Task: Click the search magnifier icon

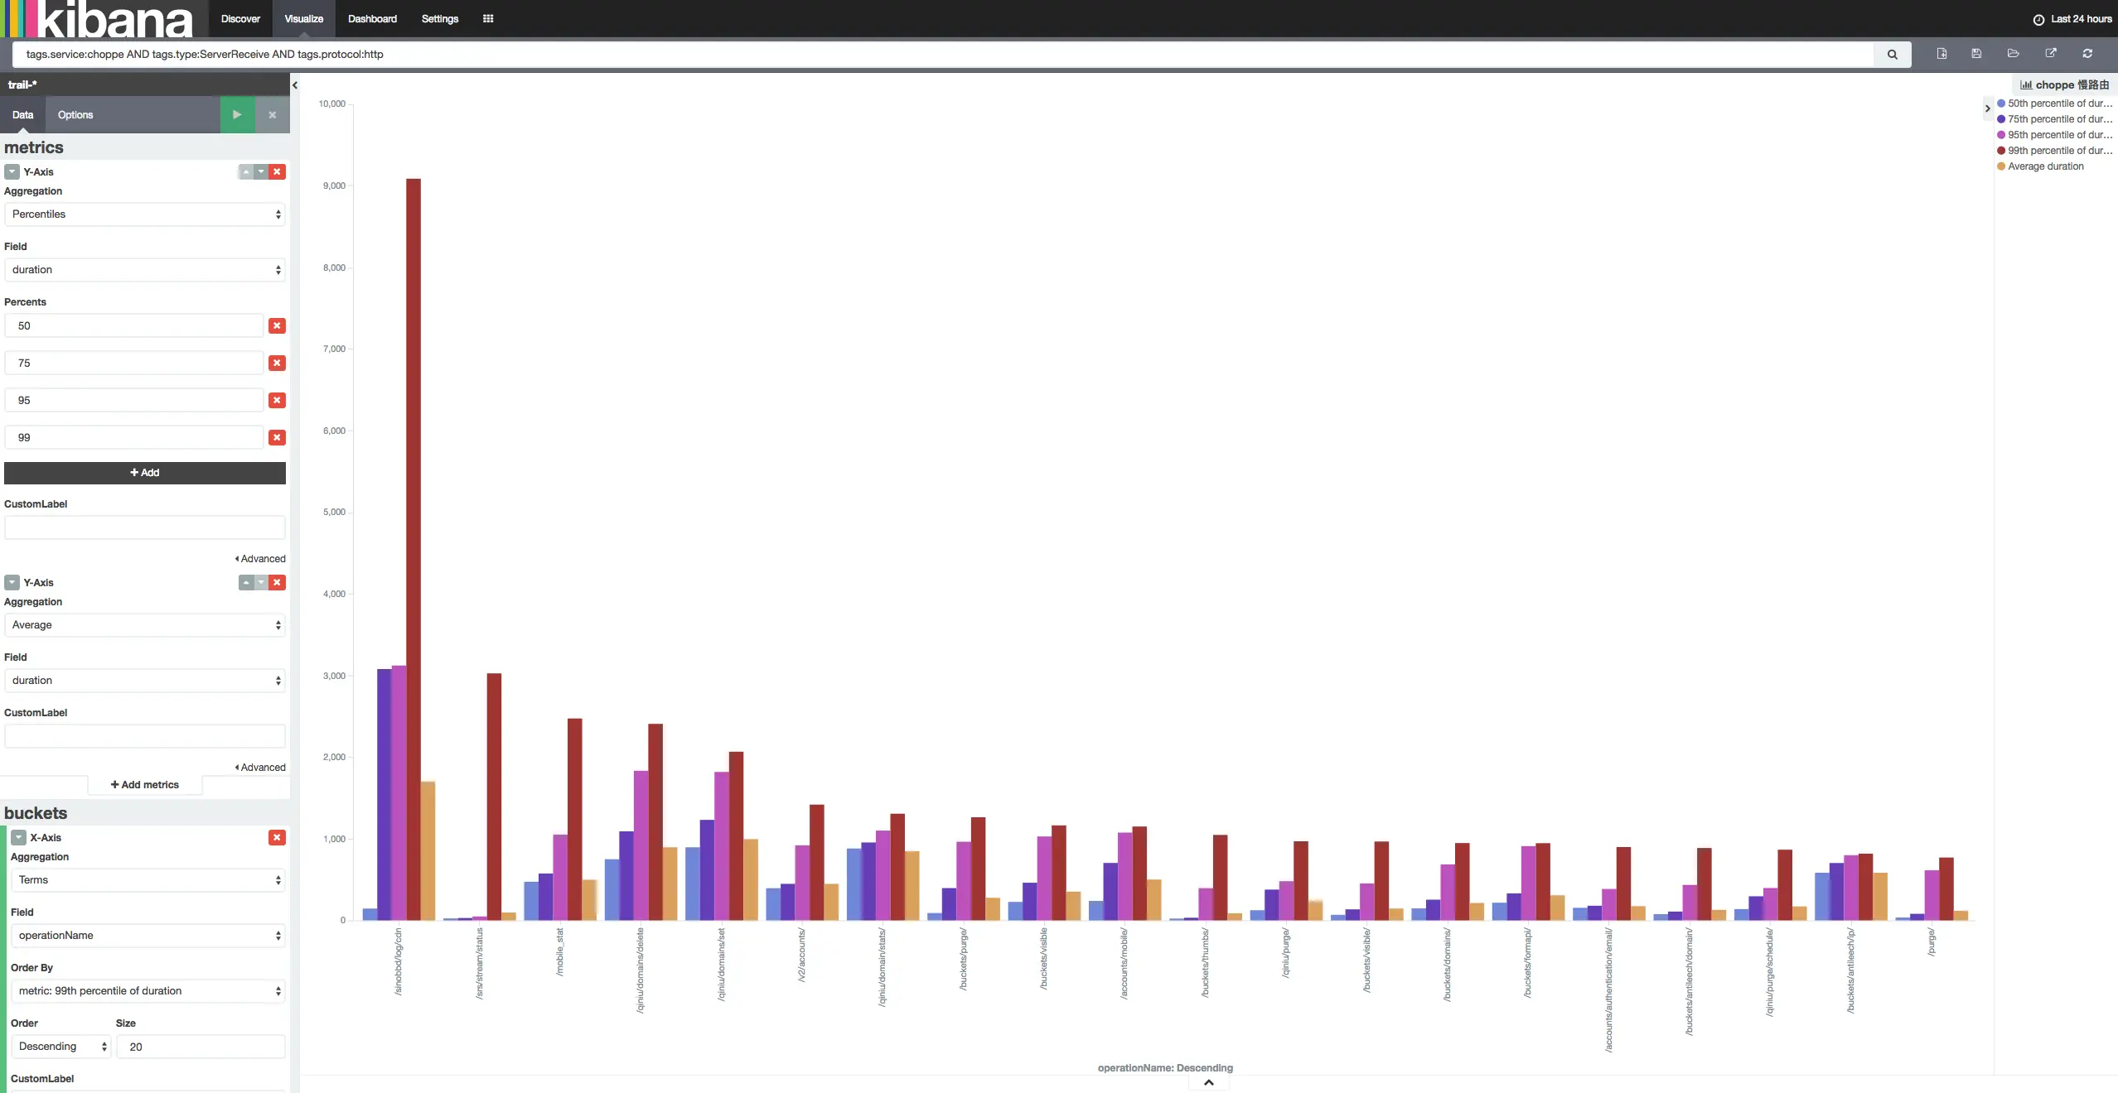Action: pos(1892,55)
